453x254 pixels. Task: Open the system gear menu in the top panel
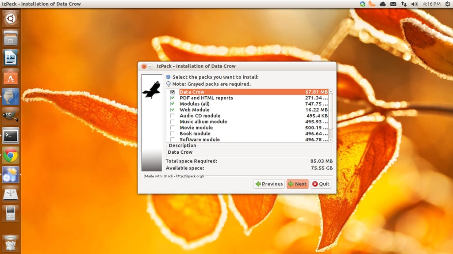coord(447,4)
